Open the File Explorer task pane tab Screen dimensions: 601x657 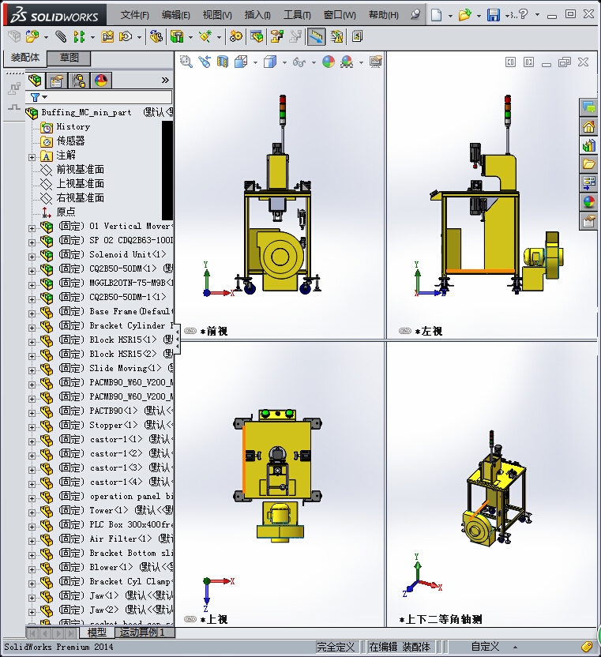(589, 164)
